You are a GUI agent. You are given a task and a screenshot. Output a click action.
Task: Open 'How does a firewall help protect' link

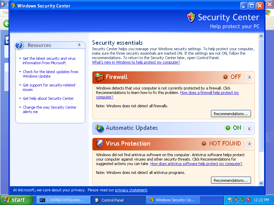(210, 93)
